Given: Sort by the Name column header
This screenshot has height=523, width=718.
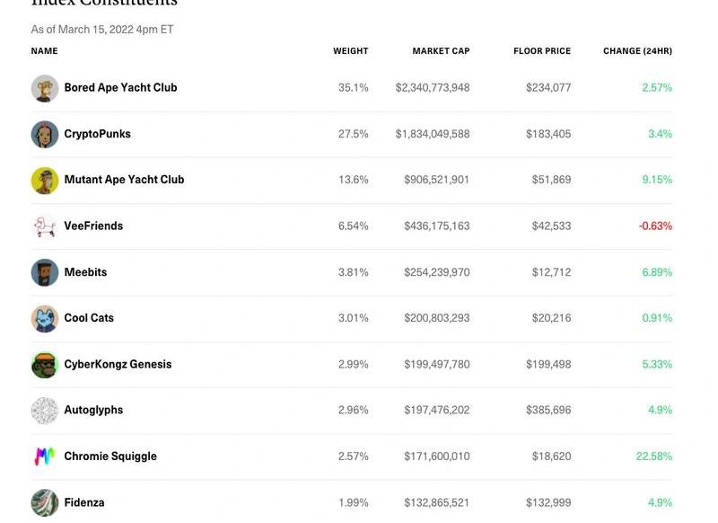Looking at the screenshot, I should pos(44,51).
